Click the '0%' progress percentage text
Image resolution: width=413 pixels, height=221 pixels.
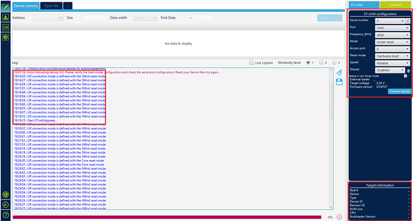[x=330, y=217]
